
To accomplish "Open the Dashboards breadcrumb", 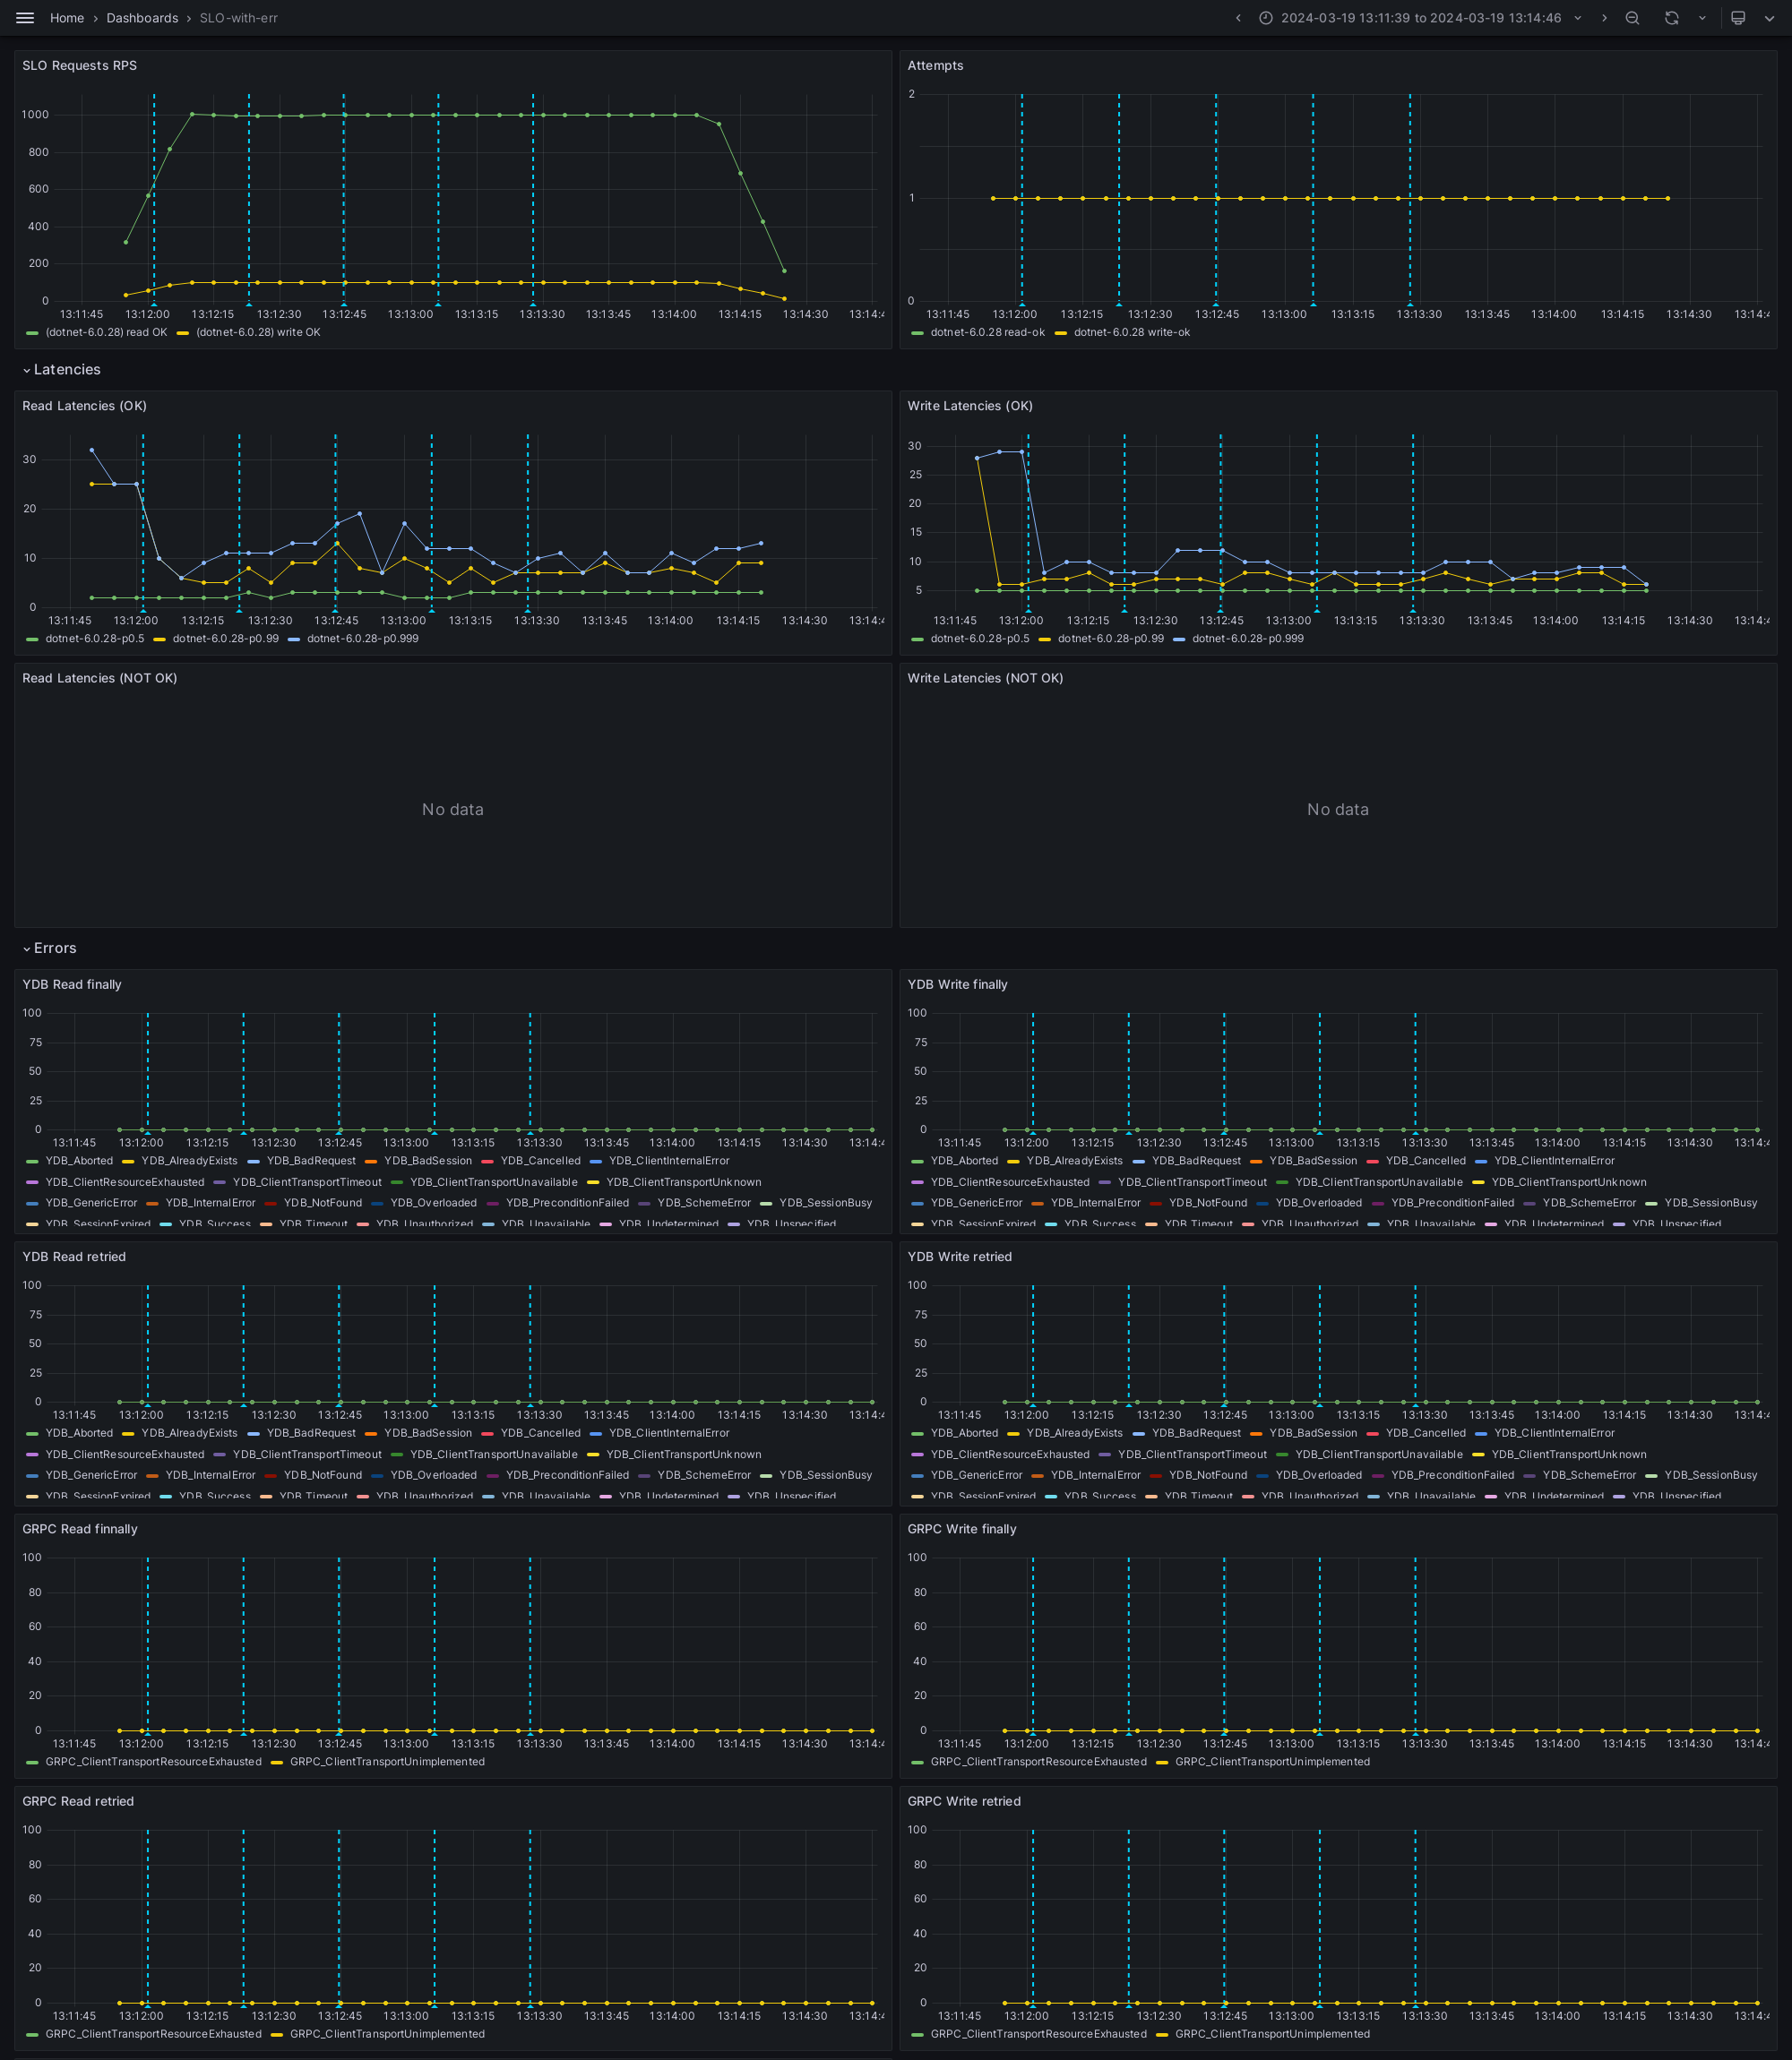I will [142, 18].
